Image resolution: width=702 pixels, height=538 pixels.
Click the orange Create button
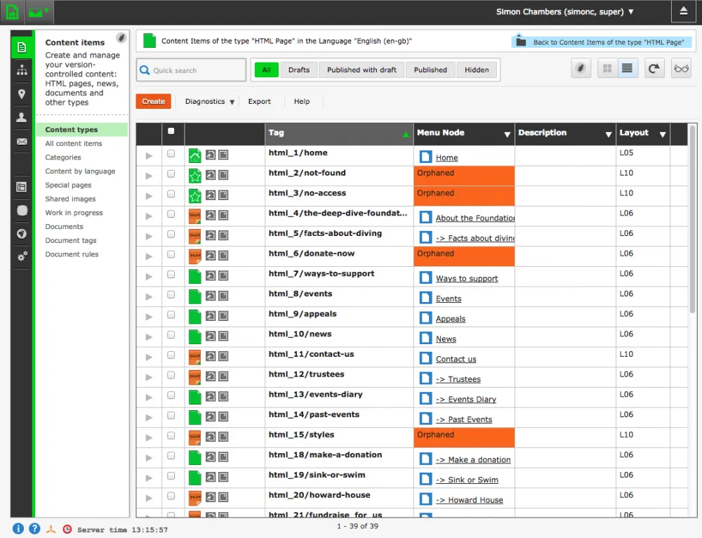tap(153, 102)
